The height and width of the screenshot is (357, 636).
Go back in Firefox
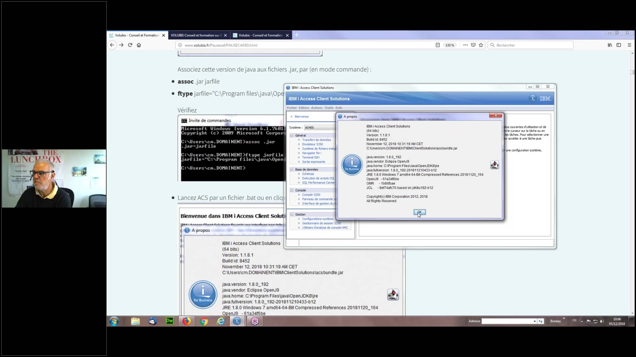coord(112,45)
